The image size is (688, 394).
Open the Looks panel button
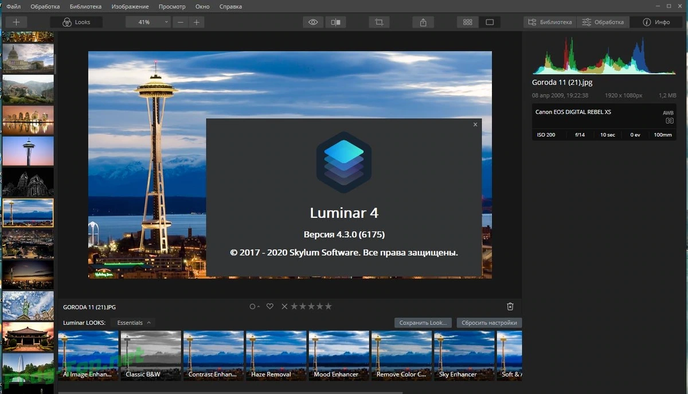click(77, 22)
